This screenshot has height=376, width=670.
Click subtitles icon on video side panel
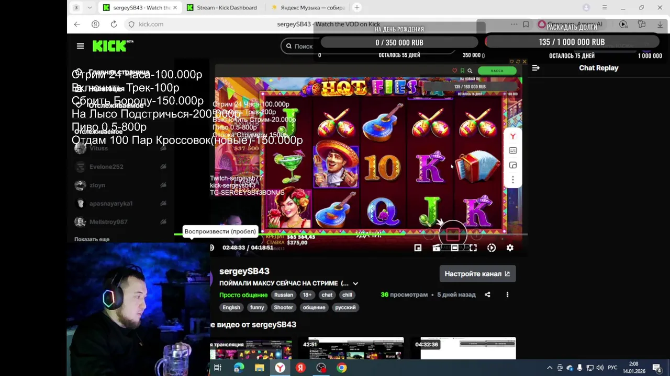(x=513, y=150)
